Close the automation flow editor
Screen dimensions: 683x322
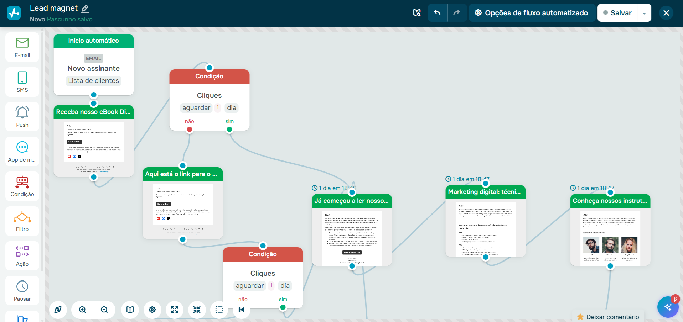(666, 13)
